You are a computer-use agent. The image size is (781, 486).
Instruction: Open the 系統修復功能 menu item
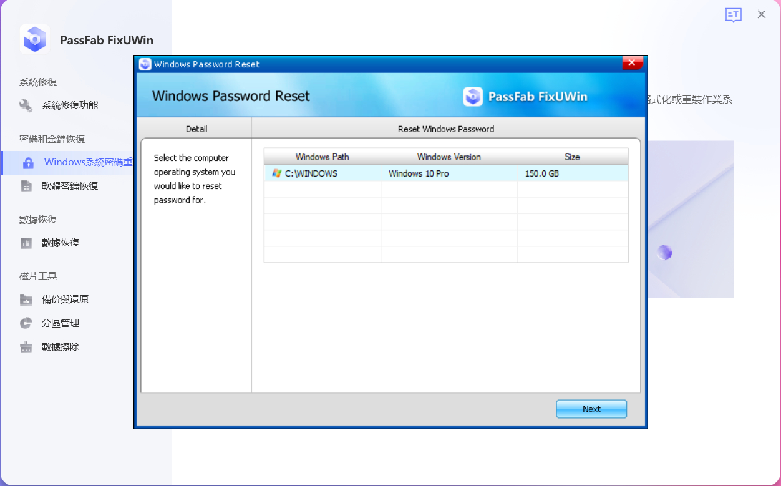(x=70, y=105)
